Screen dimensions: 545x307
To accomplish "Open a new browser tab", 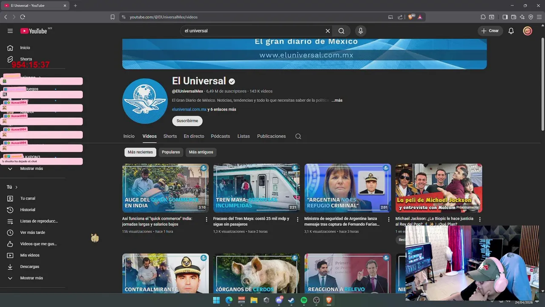I will point(75,6).
